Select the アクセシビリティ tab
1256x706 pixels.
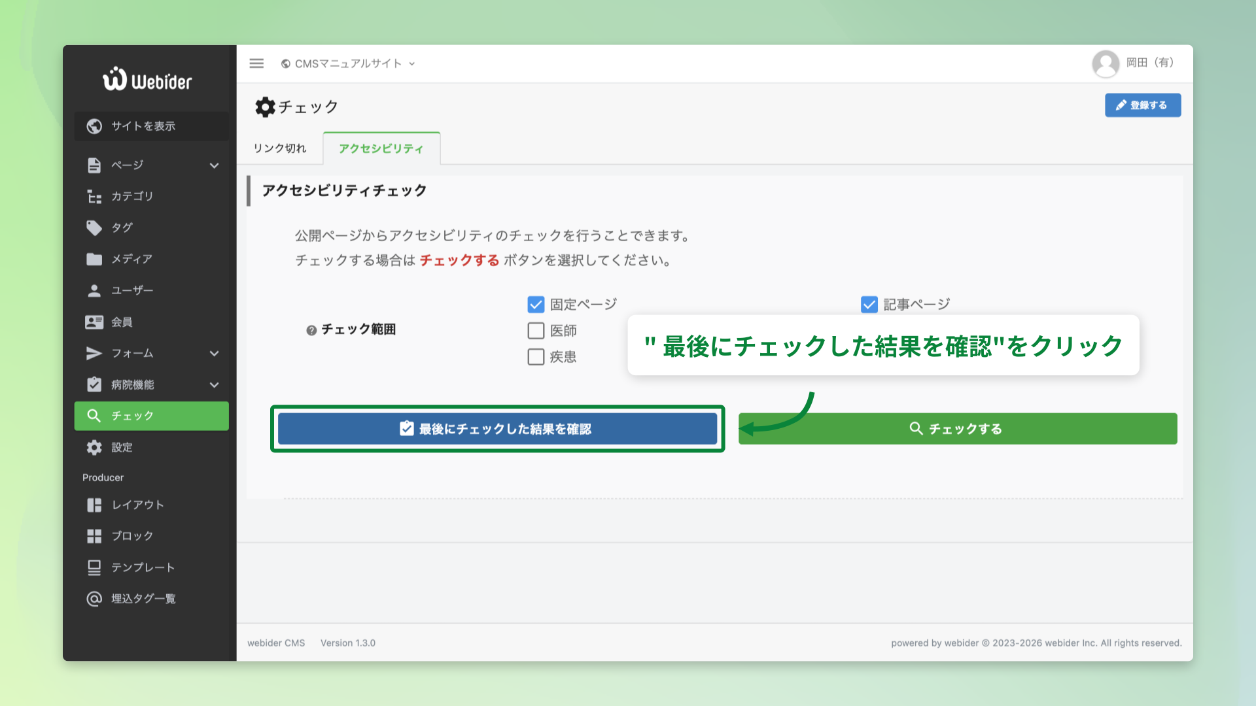pos(381,148)
